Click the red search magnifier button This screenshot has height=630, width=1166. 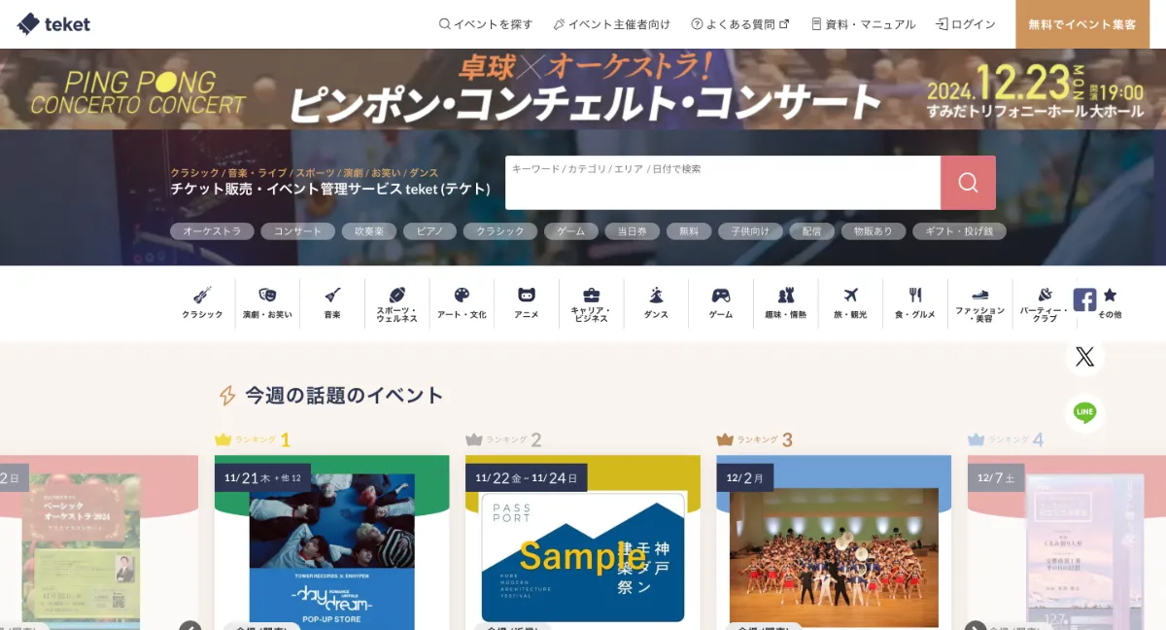pyautogui.click(x=968, y=183)
